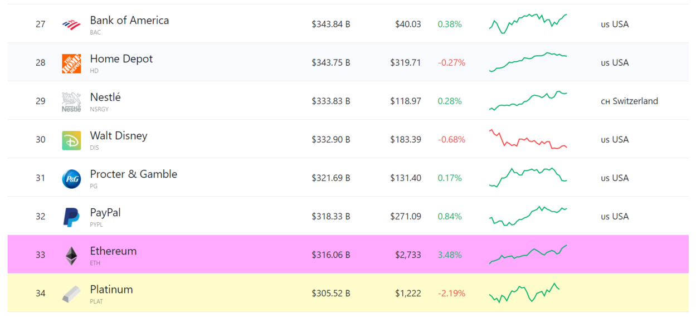This screenshot has width=696, height=318.
Task: Open the Home Depot name link
Action: 121,59
